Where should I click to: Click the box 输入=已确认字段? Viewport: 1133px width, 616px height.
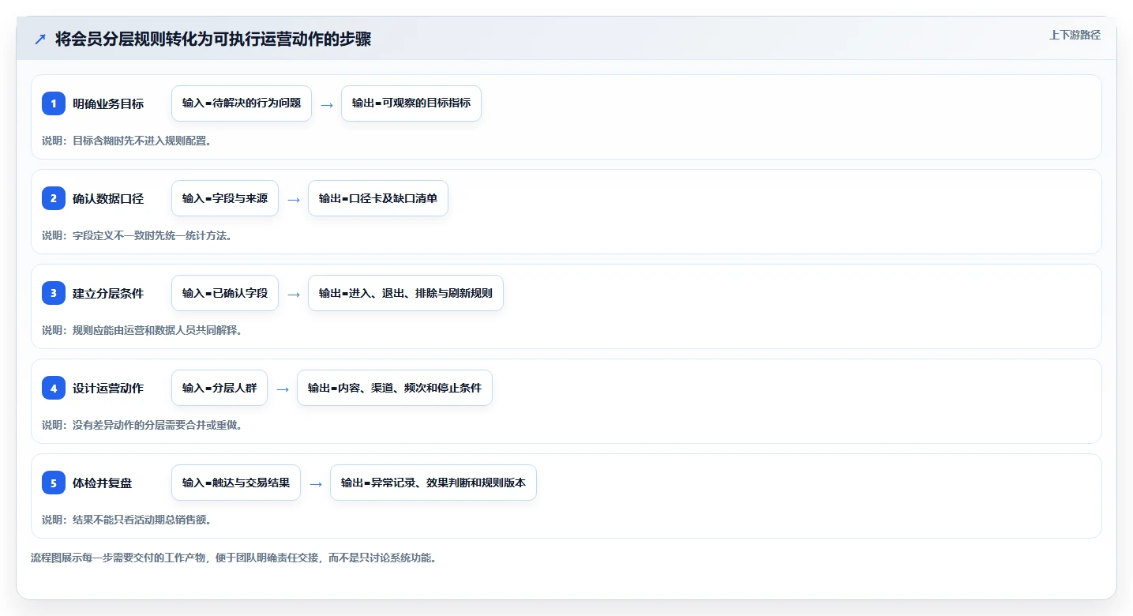coord(225,293)
